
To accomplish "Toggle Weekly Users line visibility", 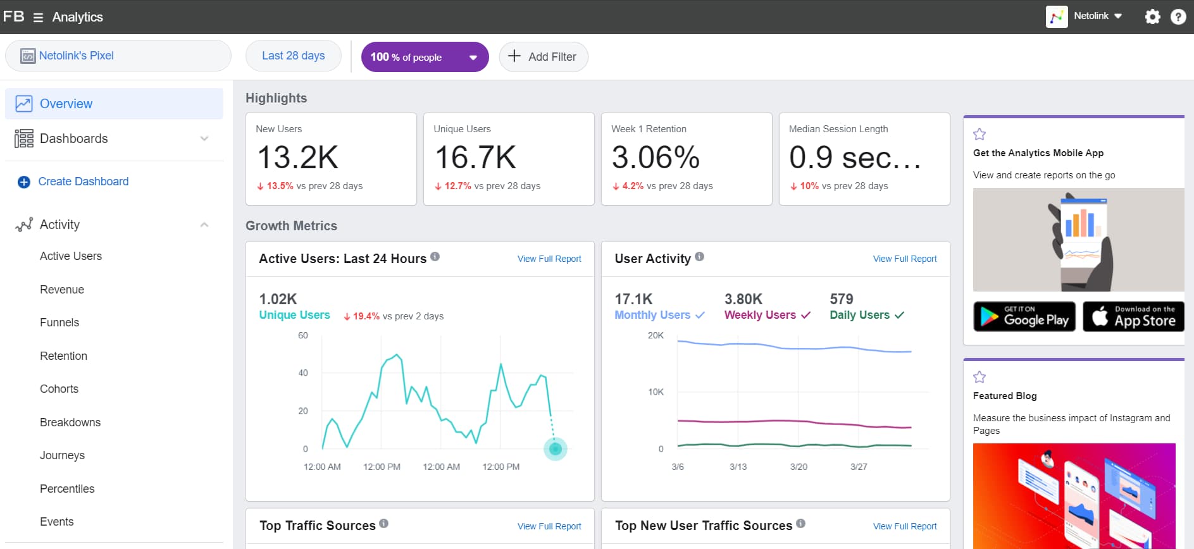I will pyautogui.click(x=767, y=315).
